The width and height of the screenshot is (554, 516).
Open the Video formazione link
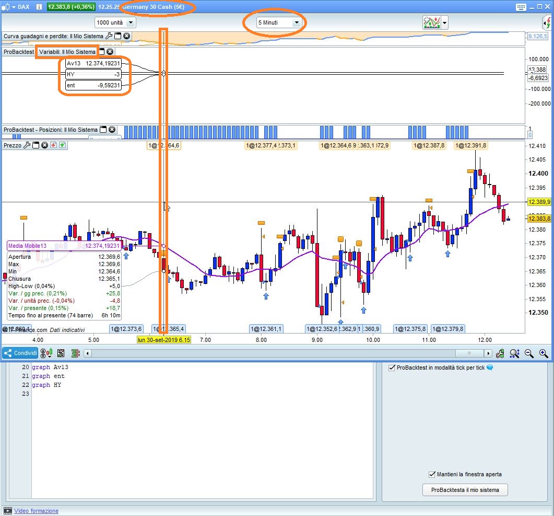(36, 511)
